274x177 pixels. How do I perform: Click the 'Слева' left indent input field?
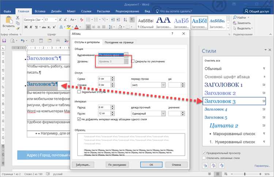pos(104,79)
